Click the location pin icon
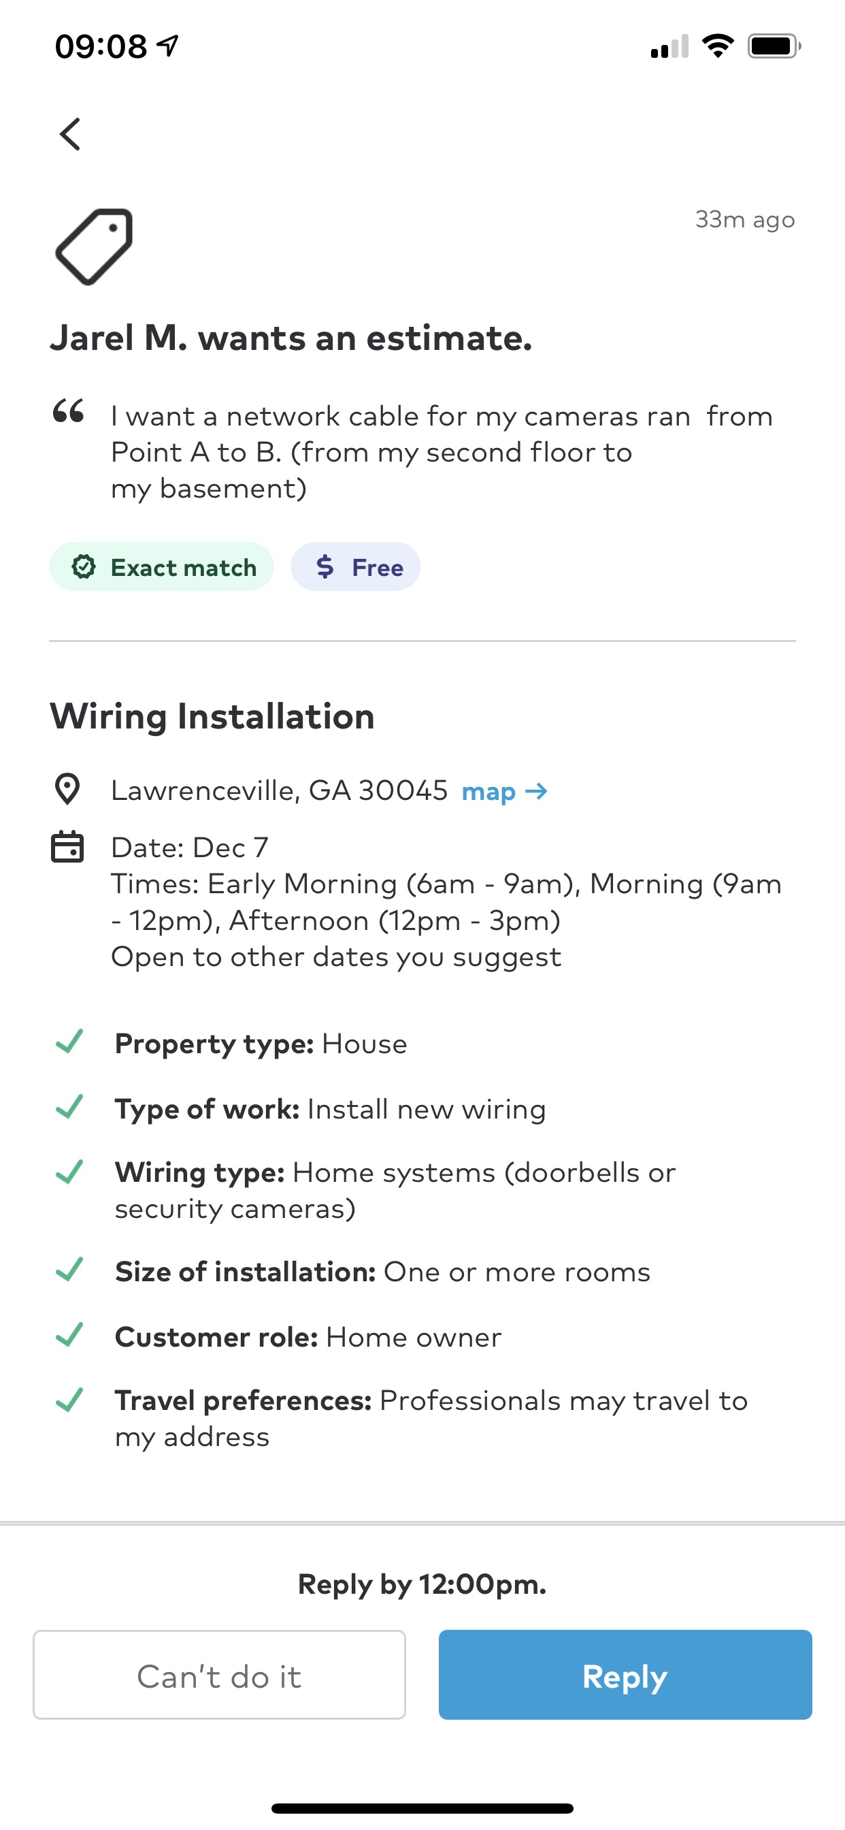 [67, 789]
